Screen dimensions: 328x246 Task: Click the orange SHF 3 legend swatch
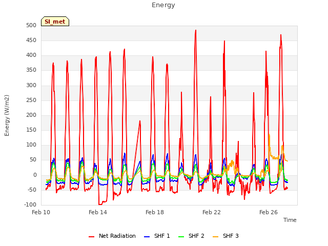point(215,237)
